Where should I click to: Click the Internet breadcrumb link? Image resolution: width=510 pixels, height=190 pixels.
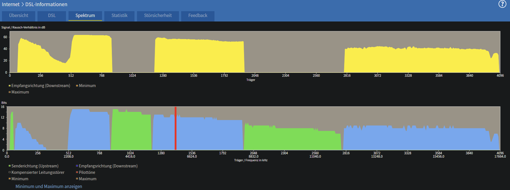(x=11, y=4)
